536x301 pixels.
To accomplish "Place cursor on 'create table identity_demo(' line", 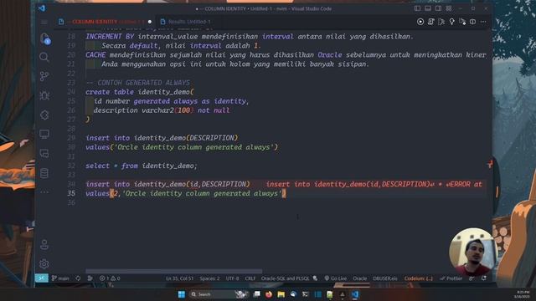I will tap(140, 92).
